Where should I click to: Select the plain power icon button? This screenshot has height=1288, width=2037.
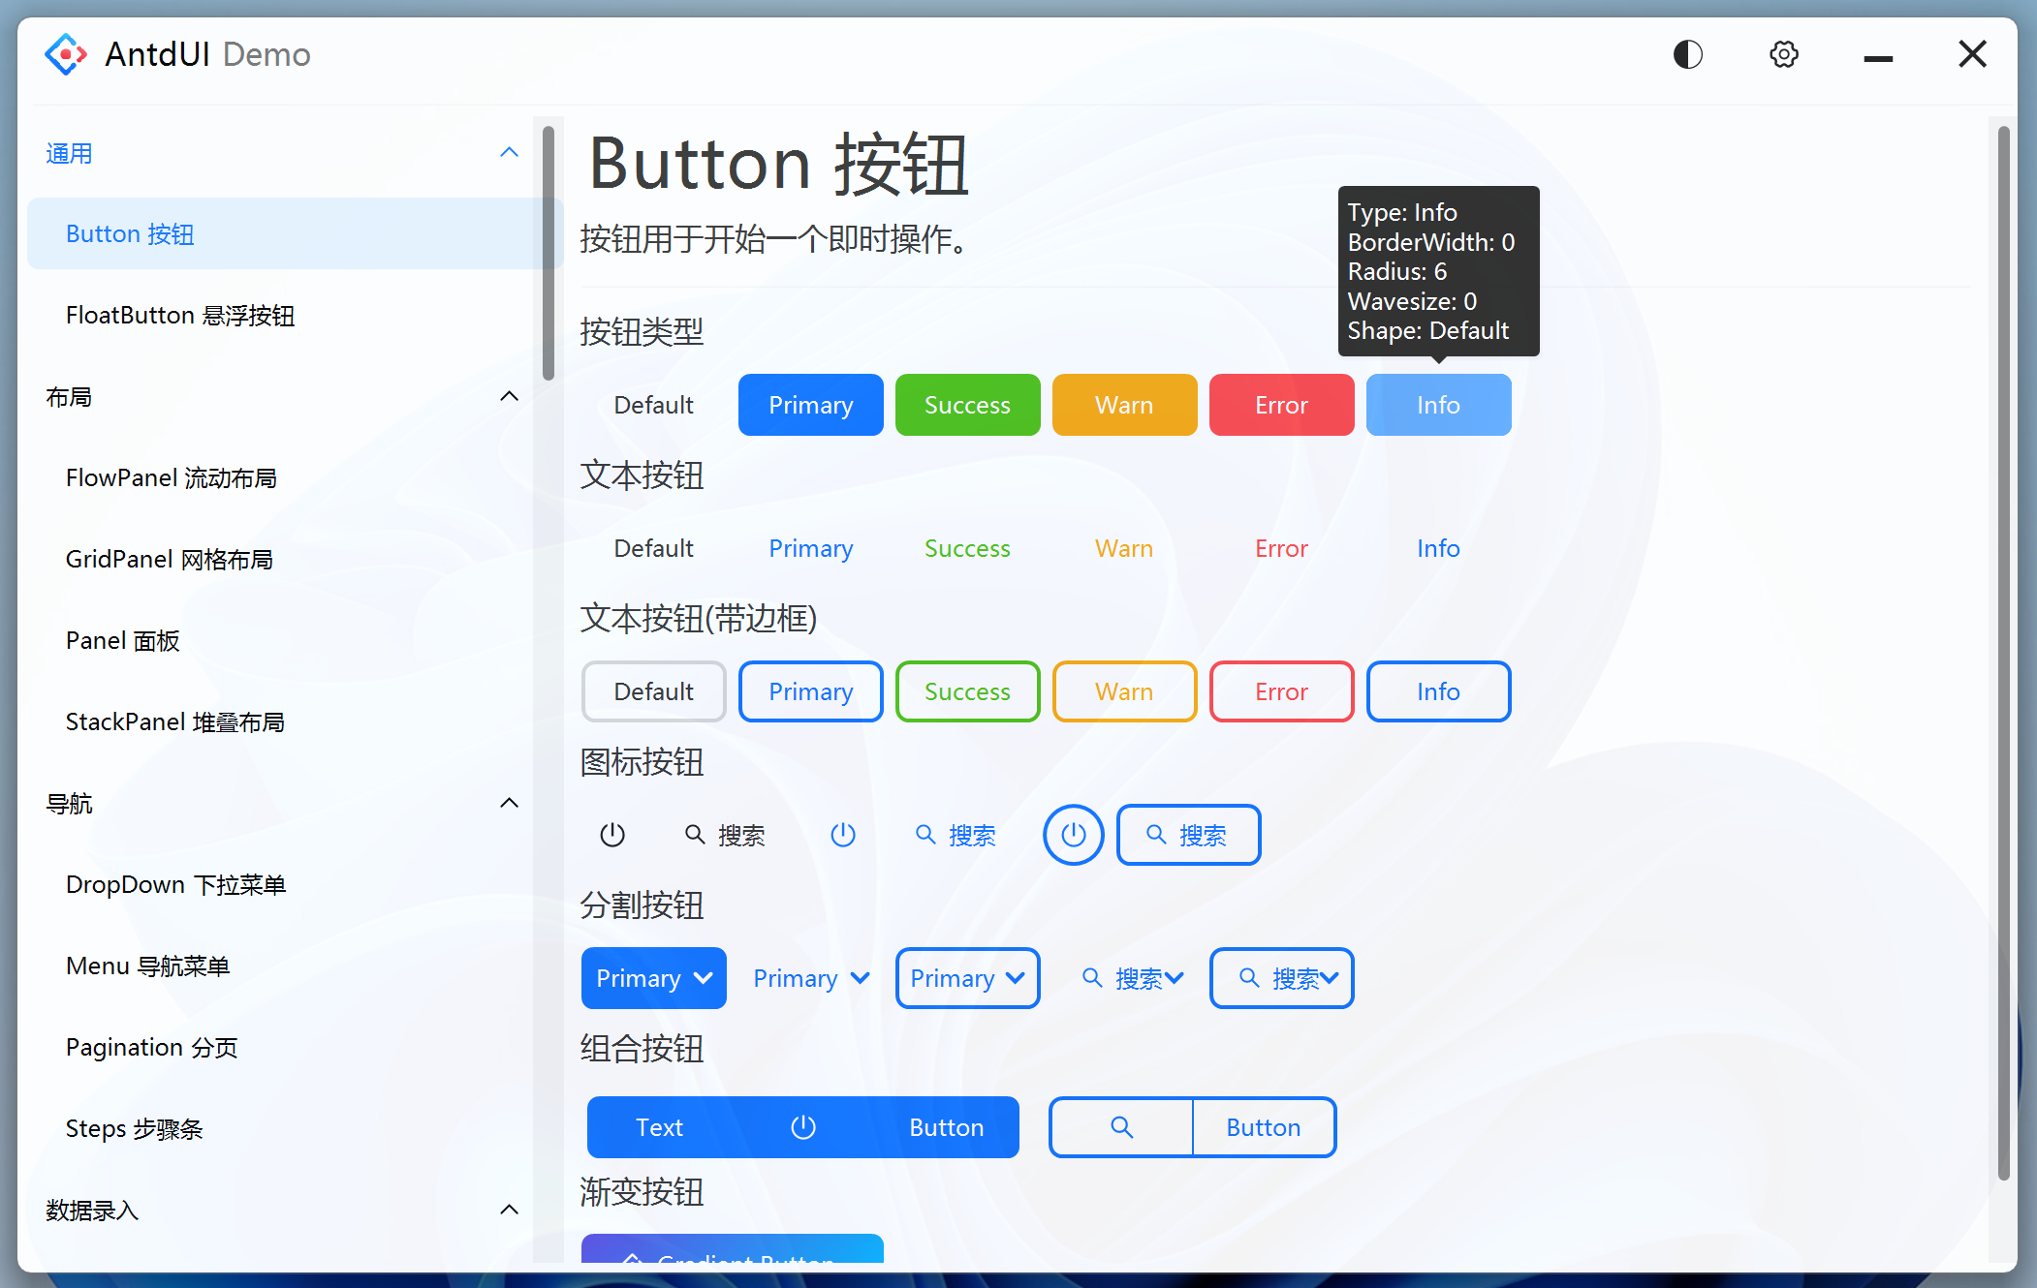[612, 834]
